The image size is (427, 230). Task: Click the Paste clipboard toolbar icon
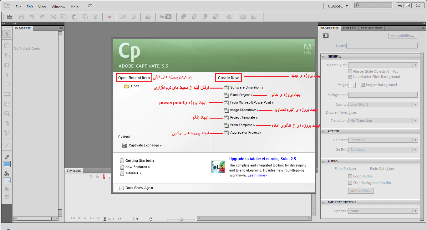[x=74, y=17]
